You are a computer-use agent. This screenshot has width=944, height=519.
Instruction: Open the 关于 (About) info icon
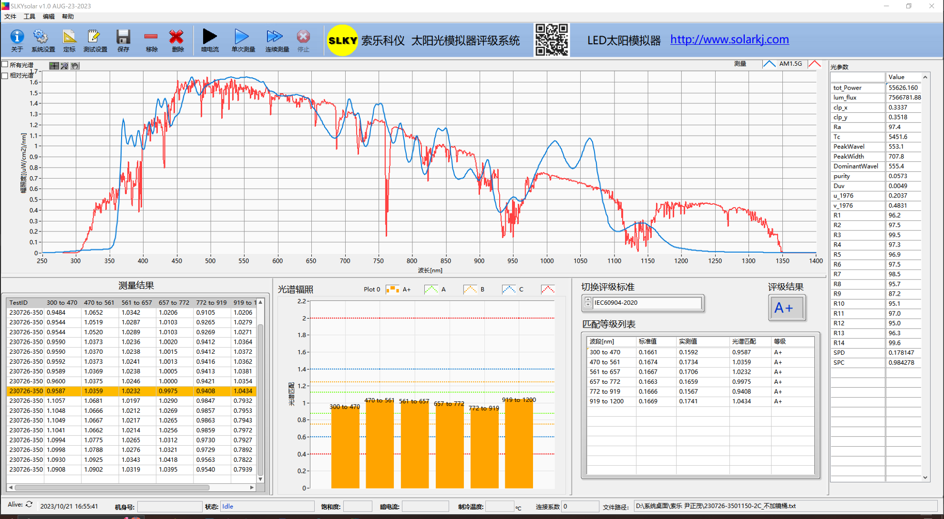[17, 37]
